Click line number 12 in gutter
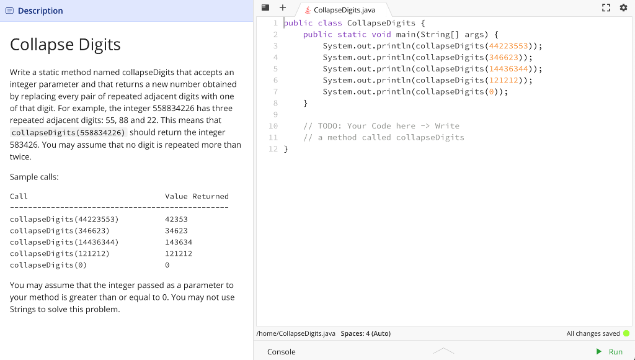This screenshot has width=635, height=360. [273, 149]
